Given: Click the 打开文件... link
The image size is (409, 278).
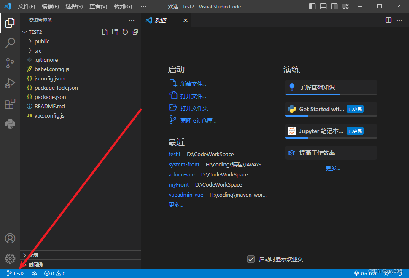Looking at the screenshot, I should tap(193, 96).
